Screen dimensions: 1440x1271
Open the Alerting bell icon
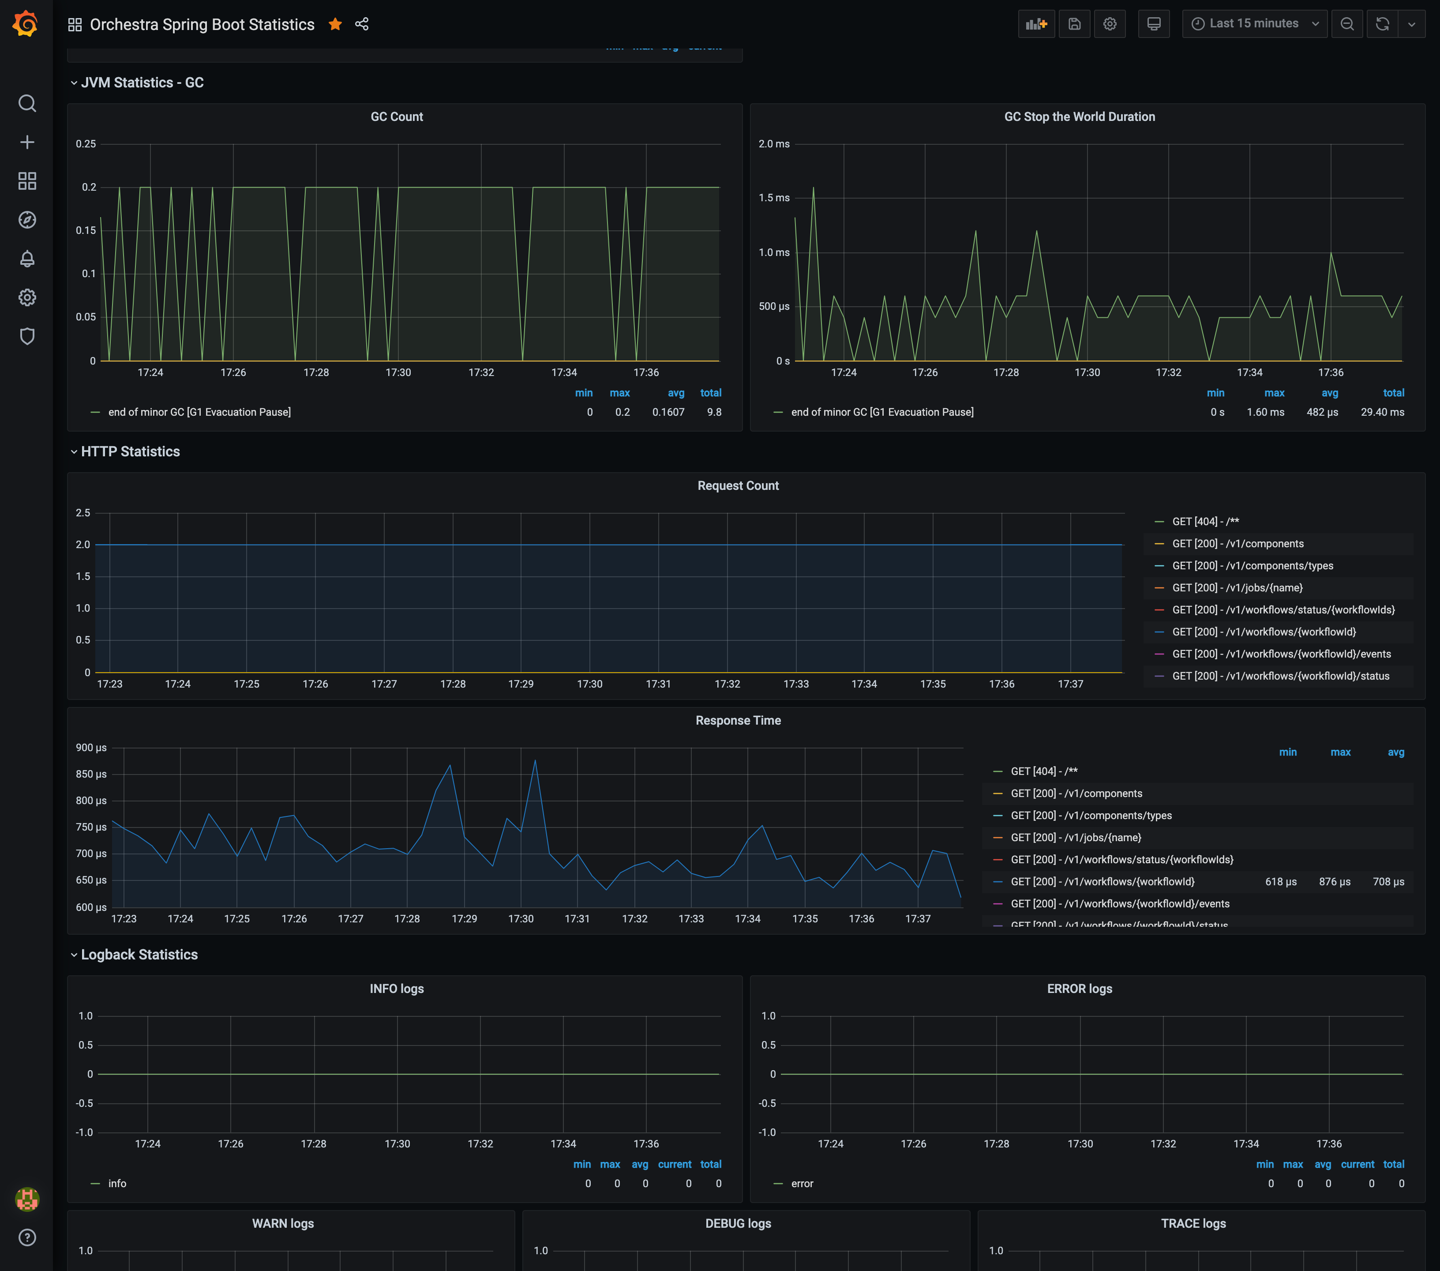coord(27,259)
